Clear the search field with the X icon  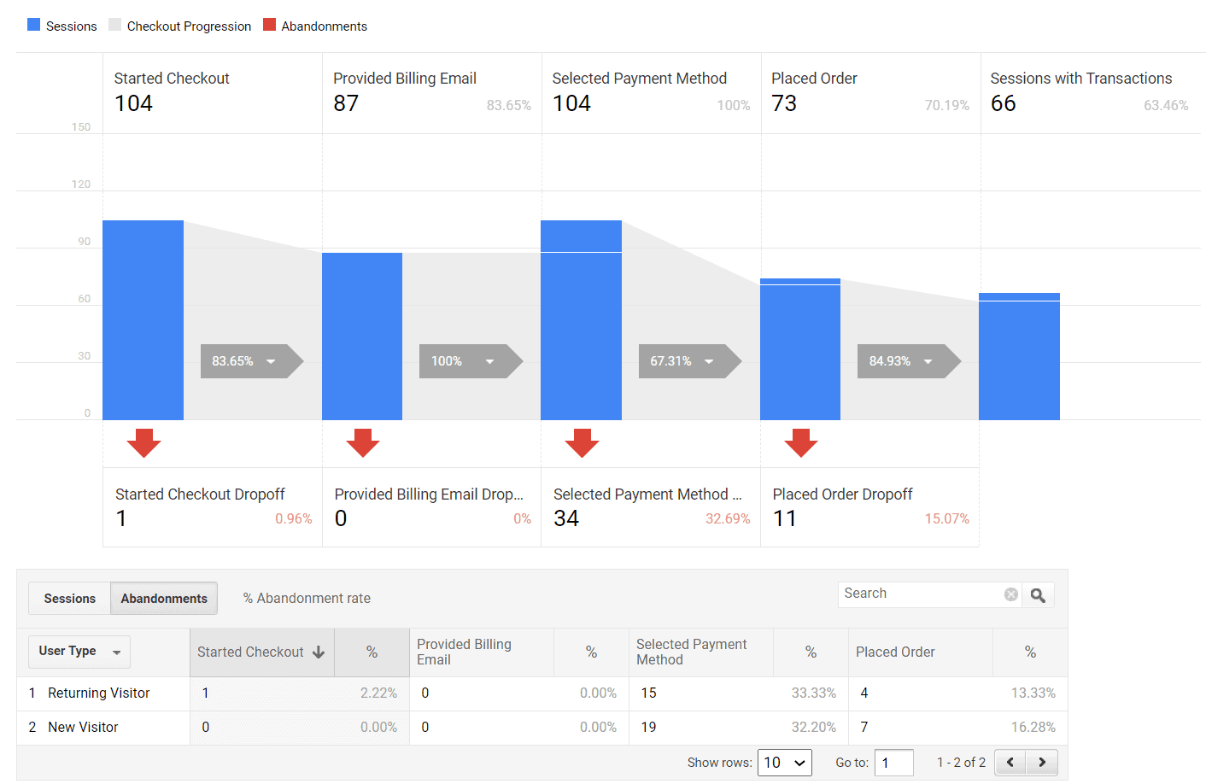click(1011, 594)
